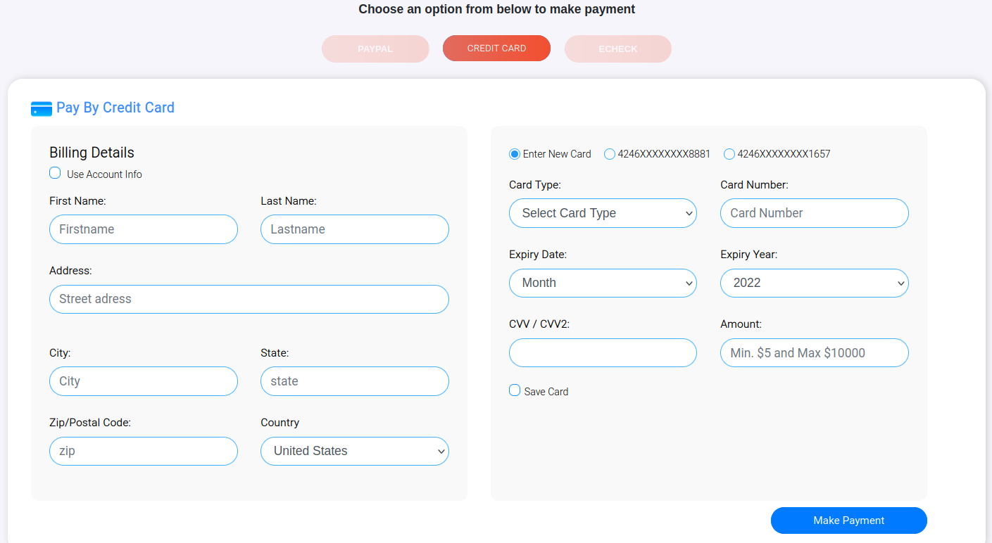The height and width of the screenshot is (543, 992).
Task: Choose saved card ending in 1657
Action: 729,154
